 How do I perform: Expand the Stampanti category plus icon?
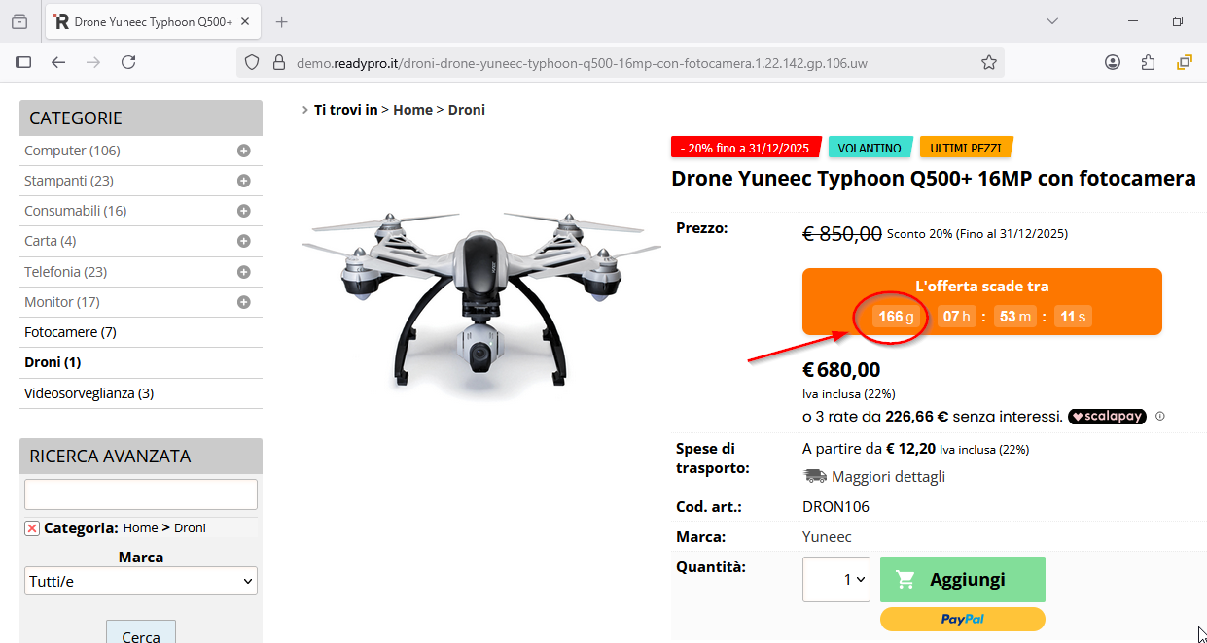pos(244,181)
